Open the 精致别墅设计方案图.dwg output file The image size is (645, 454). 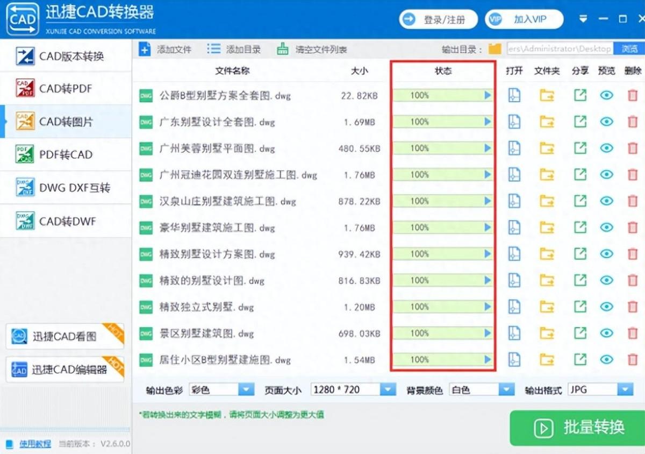pos(514,254)
